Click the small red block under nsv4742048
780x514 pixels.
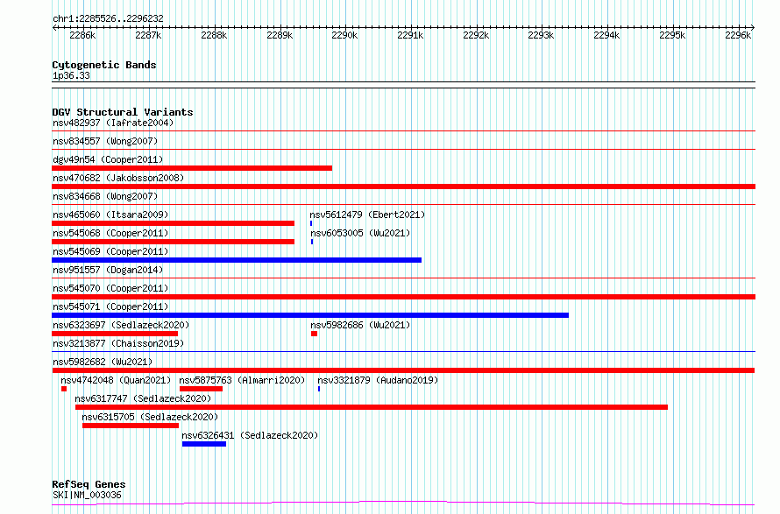pyautogui.click(x=64, y=389)
